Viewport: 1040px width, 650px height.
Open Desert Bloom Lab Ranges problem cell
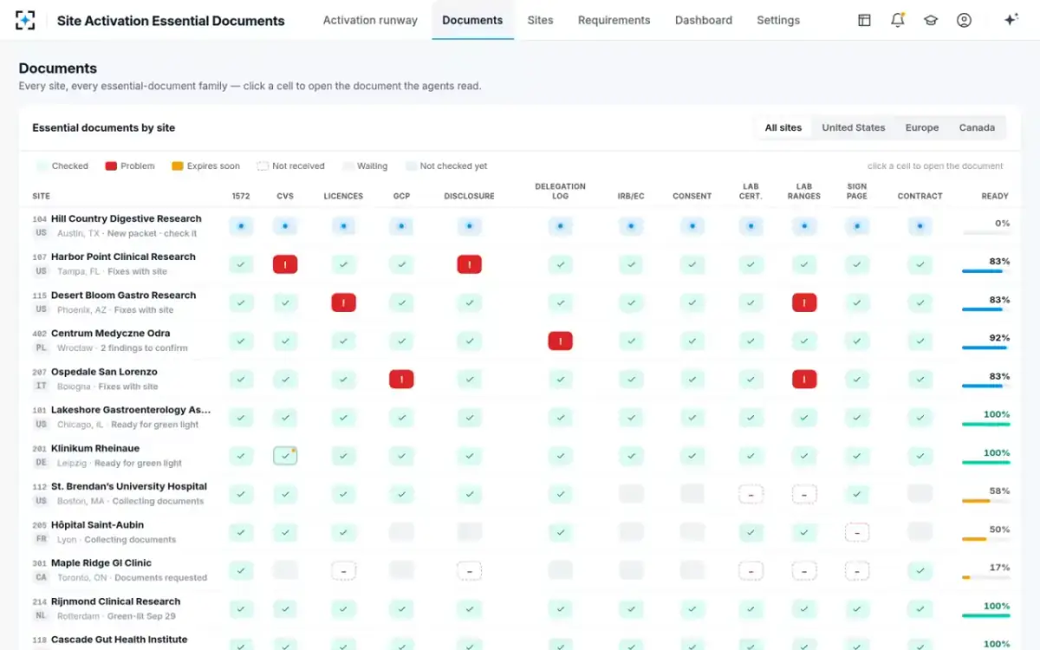tap(804, 302)
